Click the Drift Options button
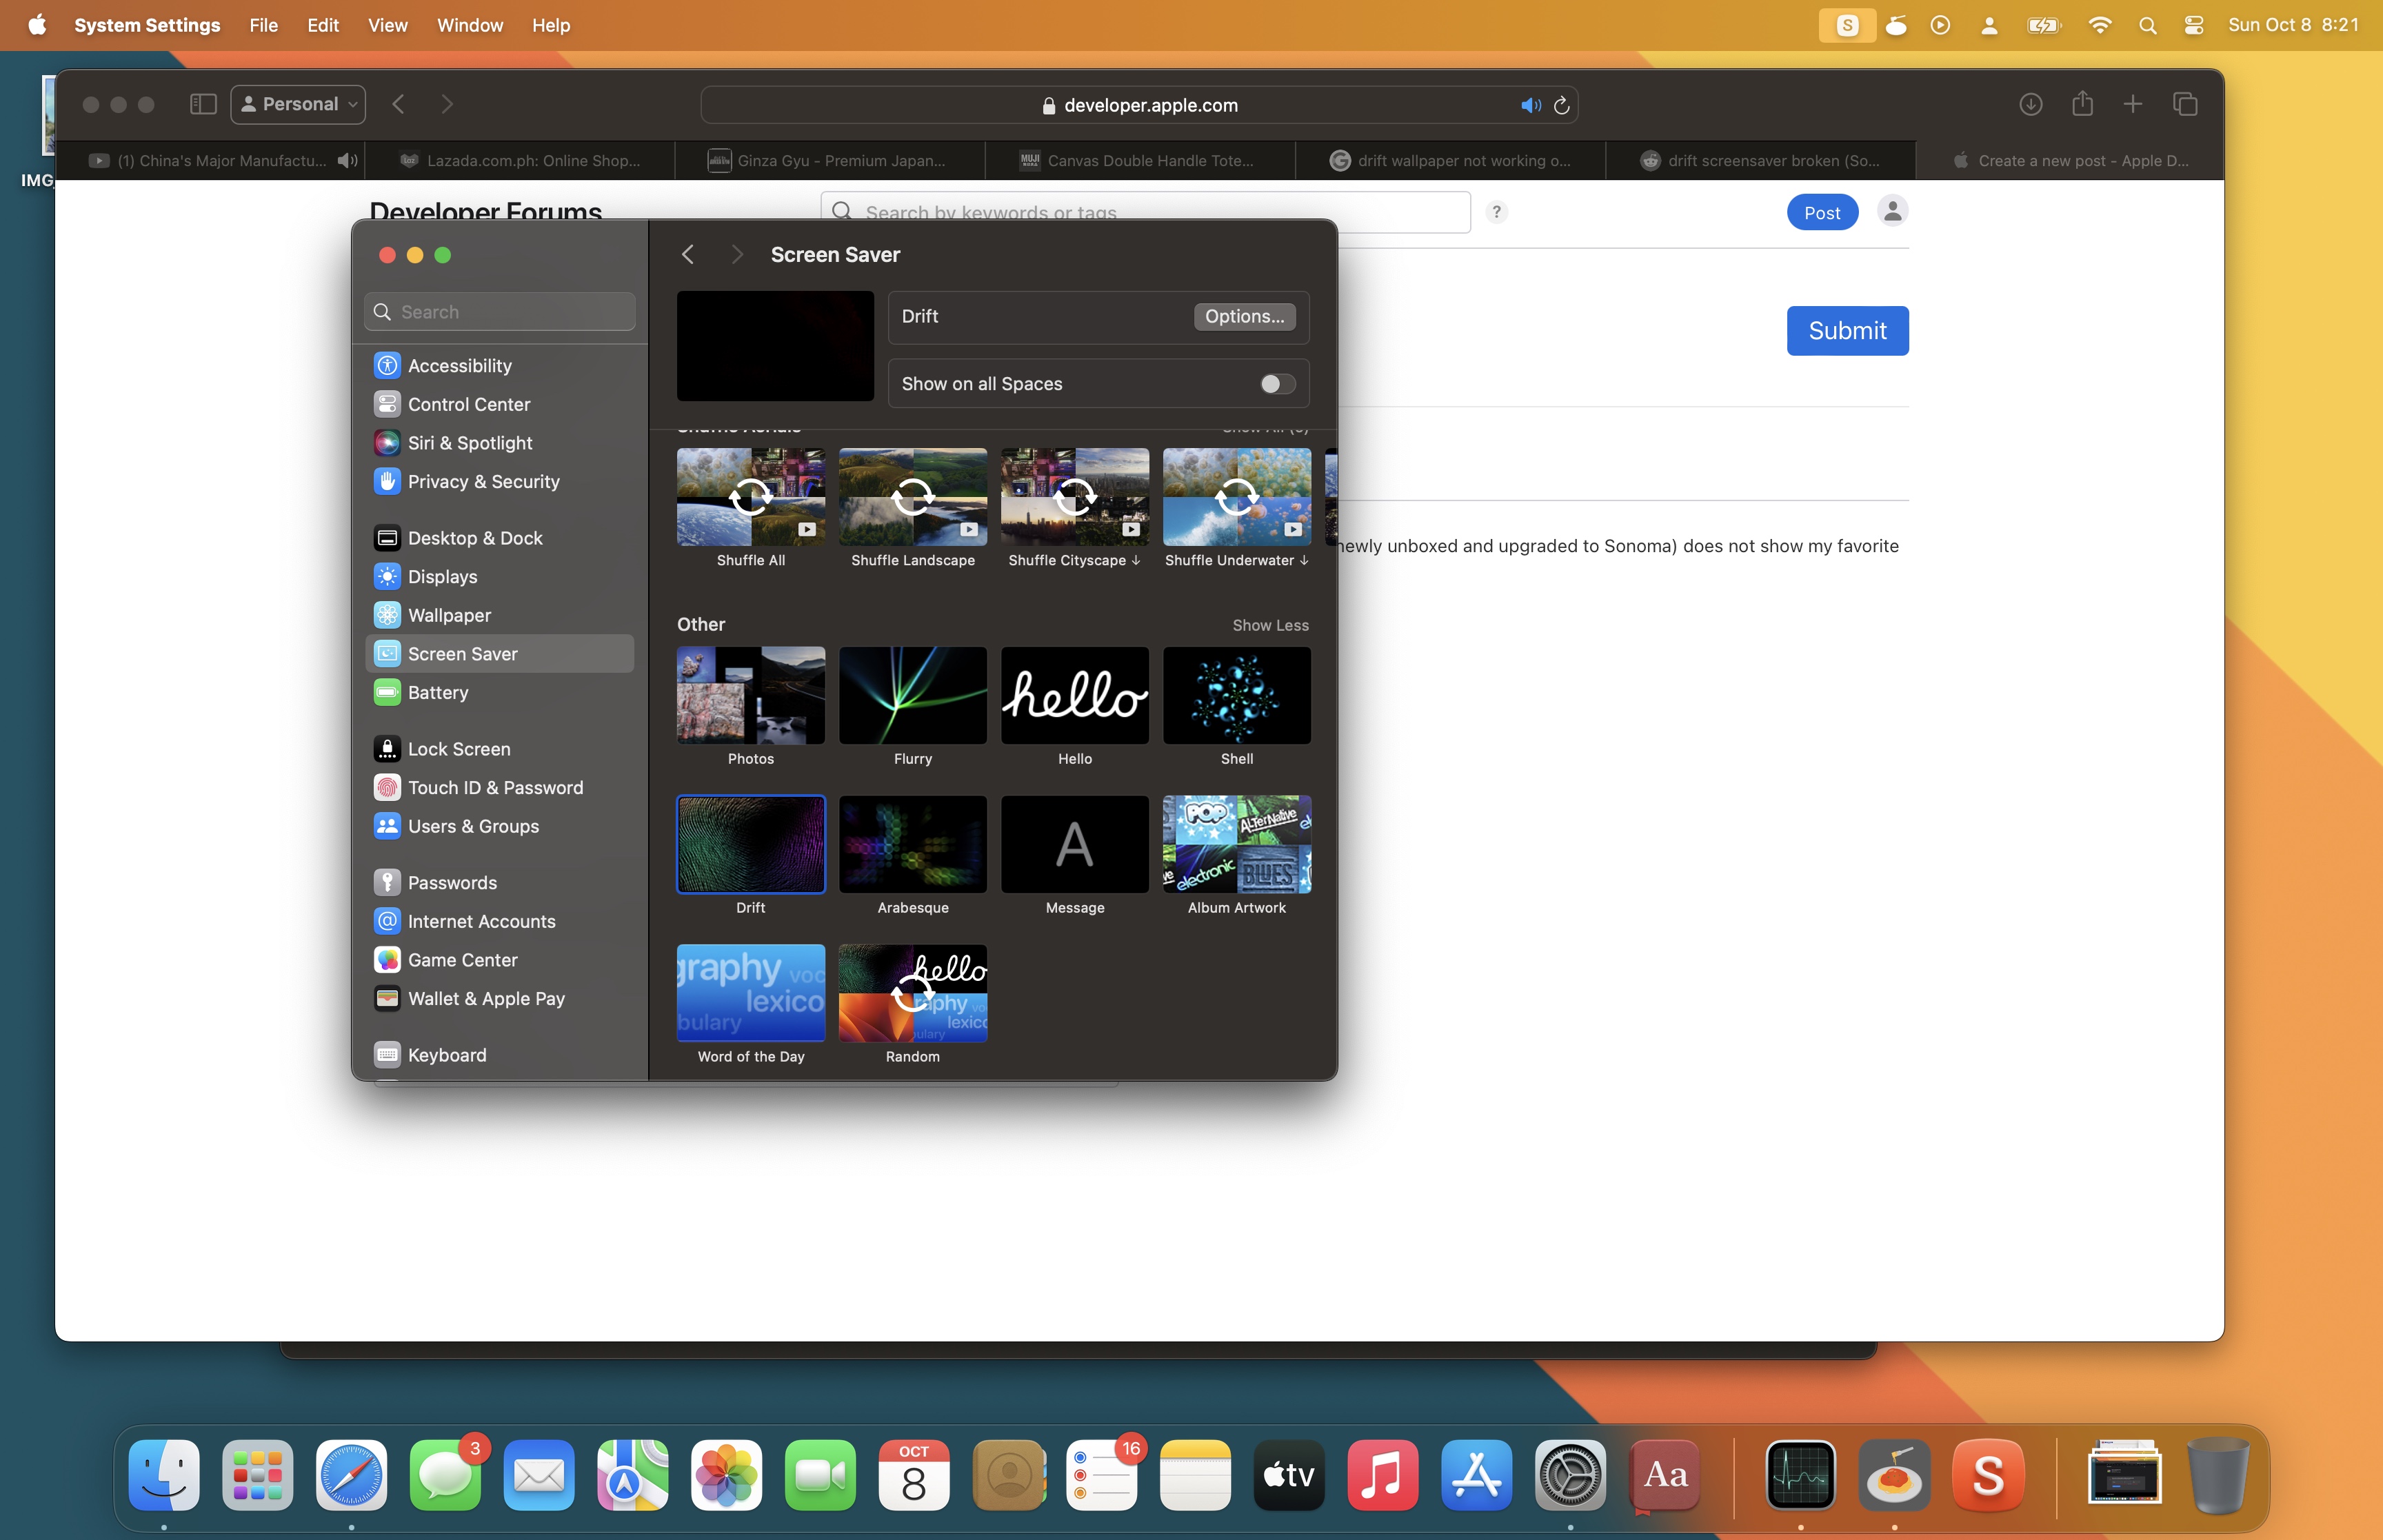Screen dimensions: 2383x1540 click(1244, 316)
